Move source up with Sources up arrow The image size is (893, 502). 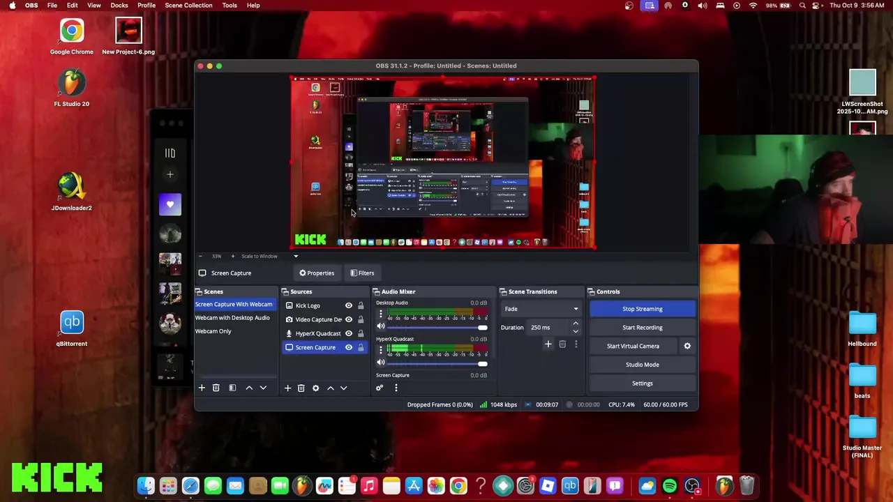pyautogui.click(x=331, y=388)
